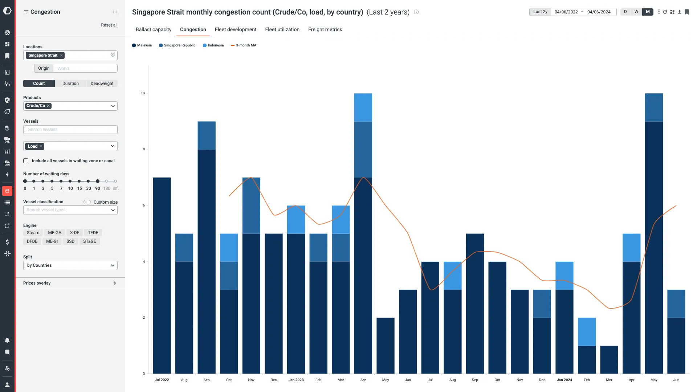The image size is (697, 392).
Task: Open the red highlighted Congestion tool icon
Action: pos(7,191)
